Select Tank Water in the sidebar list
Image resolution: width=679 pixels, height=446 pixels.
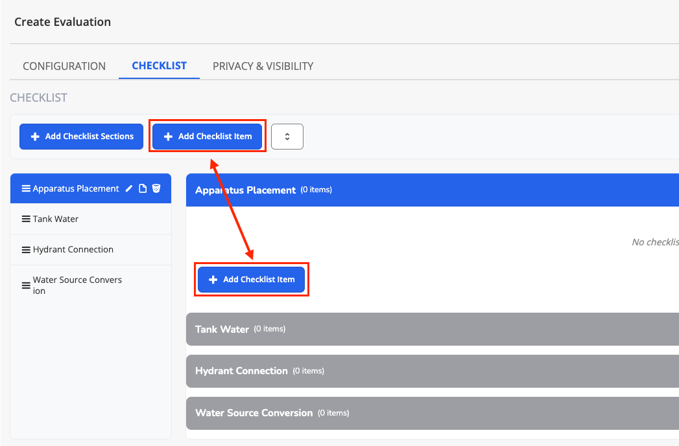pyautogui.click(x=91, y=219)
